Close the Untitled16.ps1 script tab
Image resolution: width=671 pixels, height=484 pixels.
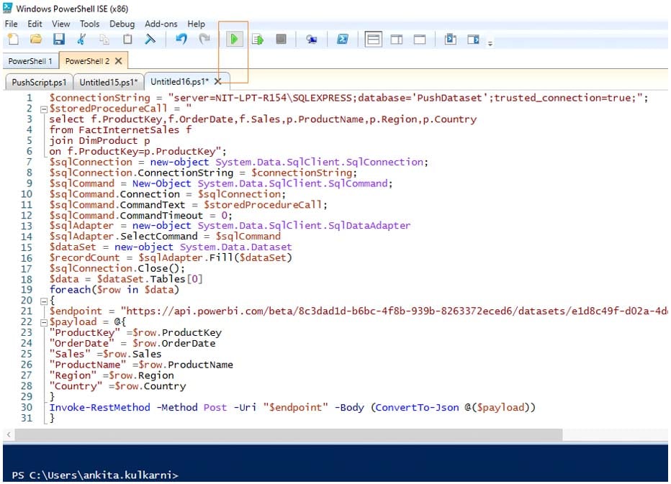218,81
